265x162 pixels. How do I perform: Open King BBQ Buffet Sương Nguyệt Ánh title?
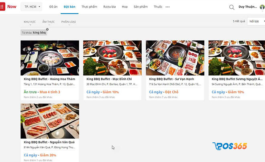[237, 79]
